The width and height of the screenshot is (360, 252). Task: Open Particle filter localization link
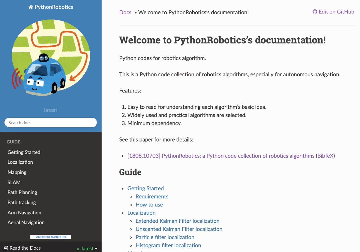coord(165,237)
